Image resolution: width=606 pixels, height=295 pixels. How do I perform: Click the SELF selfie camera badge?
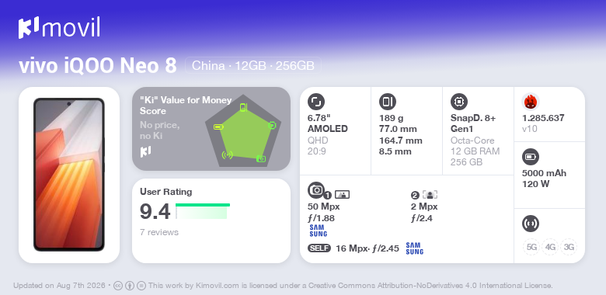tap(319, 248)
